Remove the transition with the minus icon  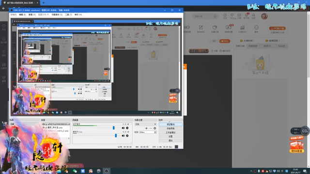(x=151, y=128)
